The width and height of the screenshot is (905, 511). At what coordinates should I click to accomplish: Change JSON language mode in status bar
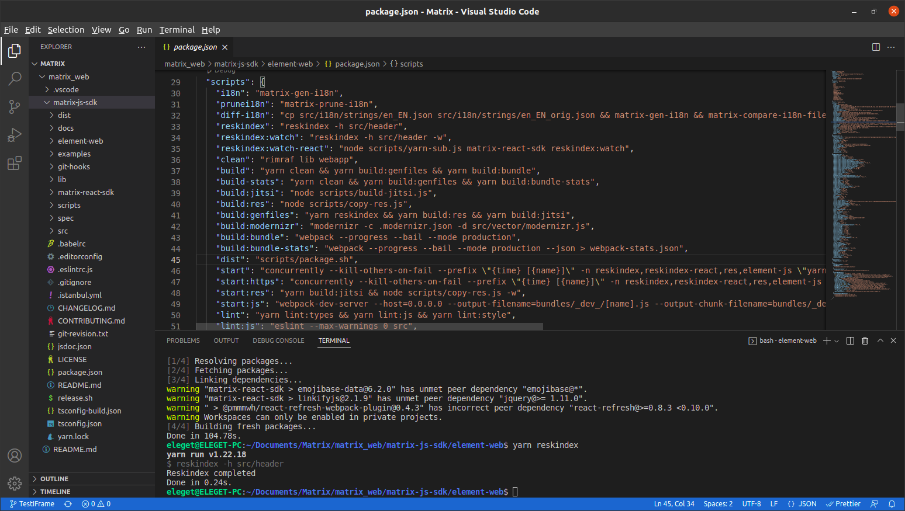[x=802, y=504]
